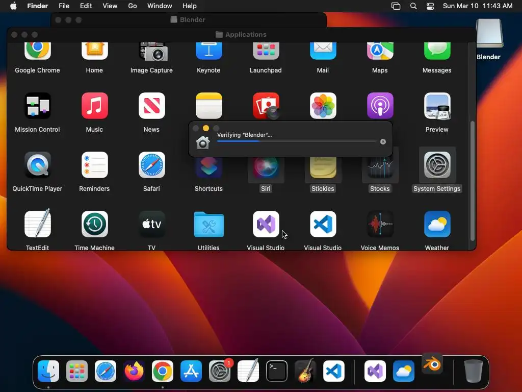Select the System Settings app icon
The height and width of the screenshot is (392, 522).
(437, 165)
